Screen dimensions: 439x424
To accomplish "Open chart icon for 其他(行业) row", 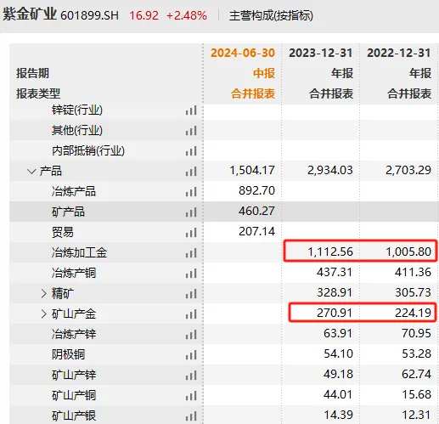I will [191, 131].
